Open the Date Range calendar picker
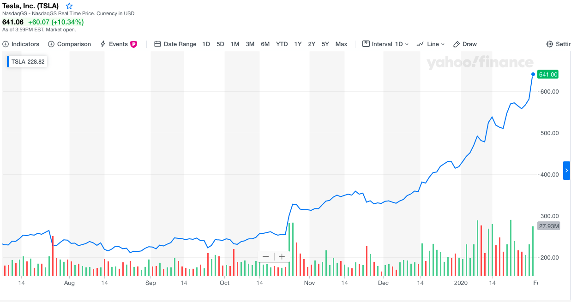This screenshot has height=302, width=571. [x=175, y=44]
